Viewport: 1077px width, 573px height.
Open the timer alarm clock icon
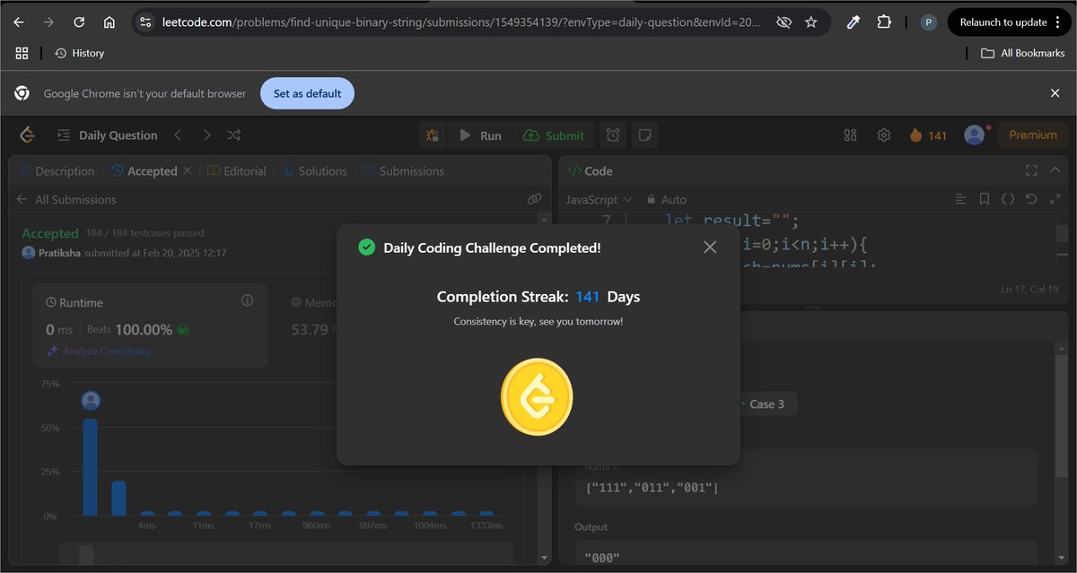point(613,135)
